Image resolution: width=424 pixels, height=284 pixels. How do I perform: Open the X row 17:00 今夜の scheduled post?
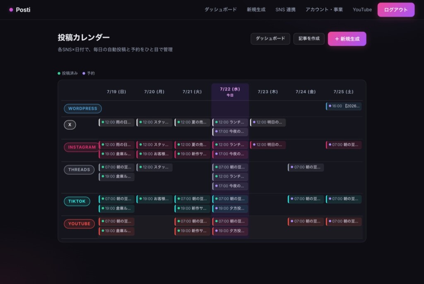[230, 132]
